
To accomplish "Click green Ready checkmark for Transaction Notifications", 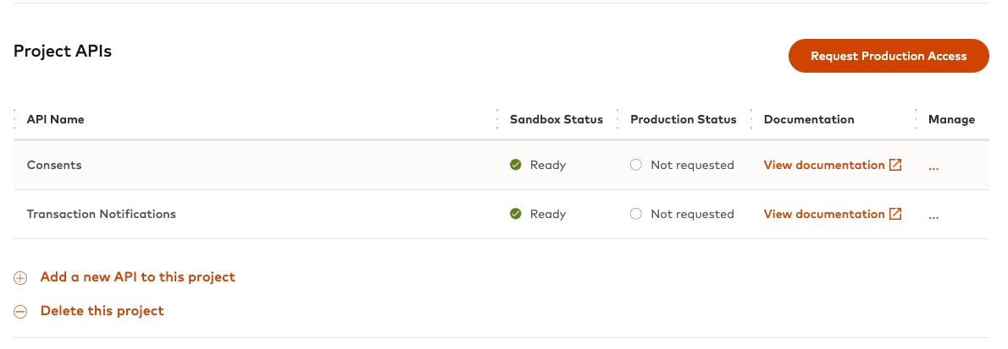I will (515, 215).
